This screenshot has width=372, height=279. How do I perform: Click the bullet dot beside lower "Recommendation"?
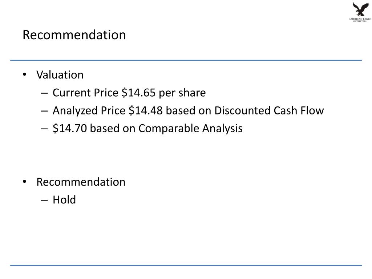[x=24, y=182]
